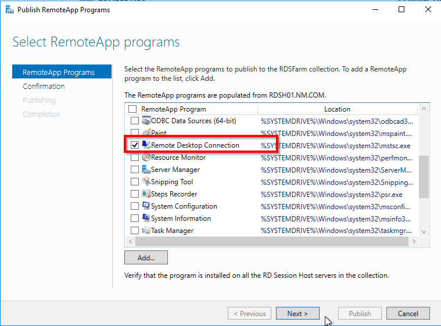Click the vertical scrollbar up arrow
The width and height of the screenshot is (441, 326).
click(424, 109)
